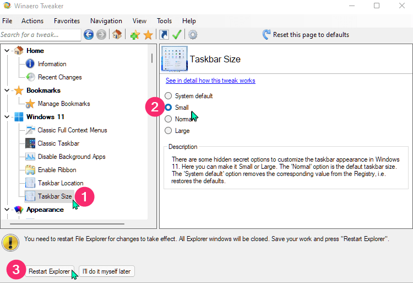Open the Navigation menu

click(x=106, y=21)
